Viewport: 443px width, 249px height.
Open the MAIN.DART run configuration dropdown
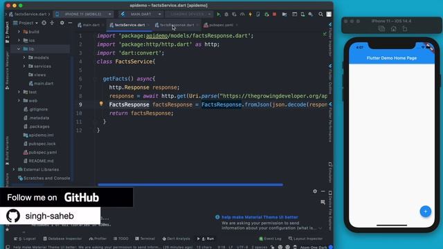pos(141,14)
